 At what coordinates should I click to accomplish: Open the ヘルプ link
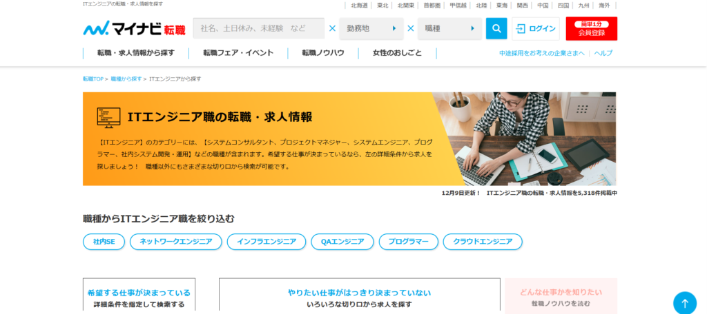tap(603, 53)
